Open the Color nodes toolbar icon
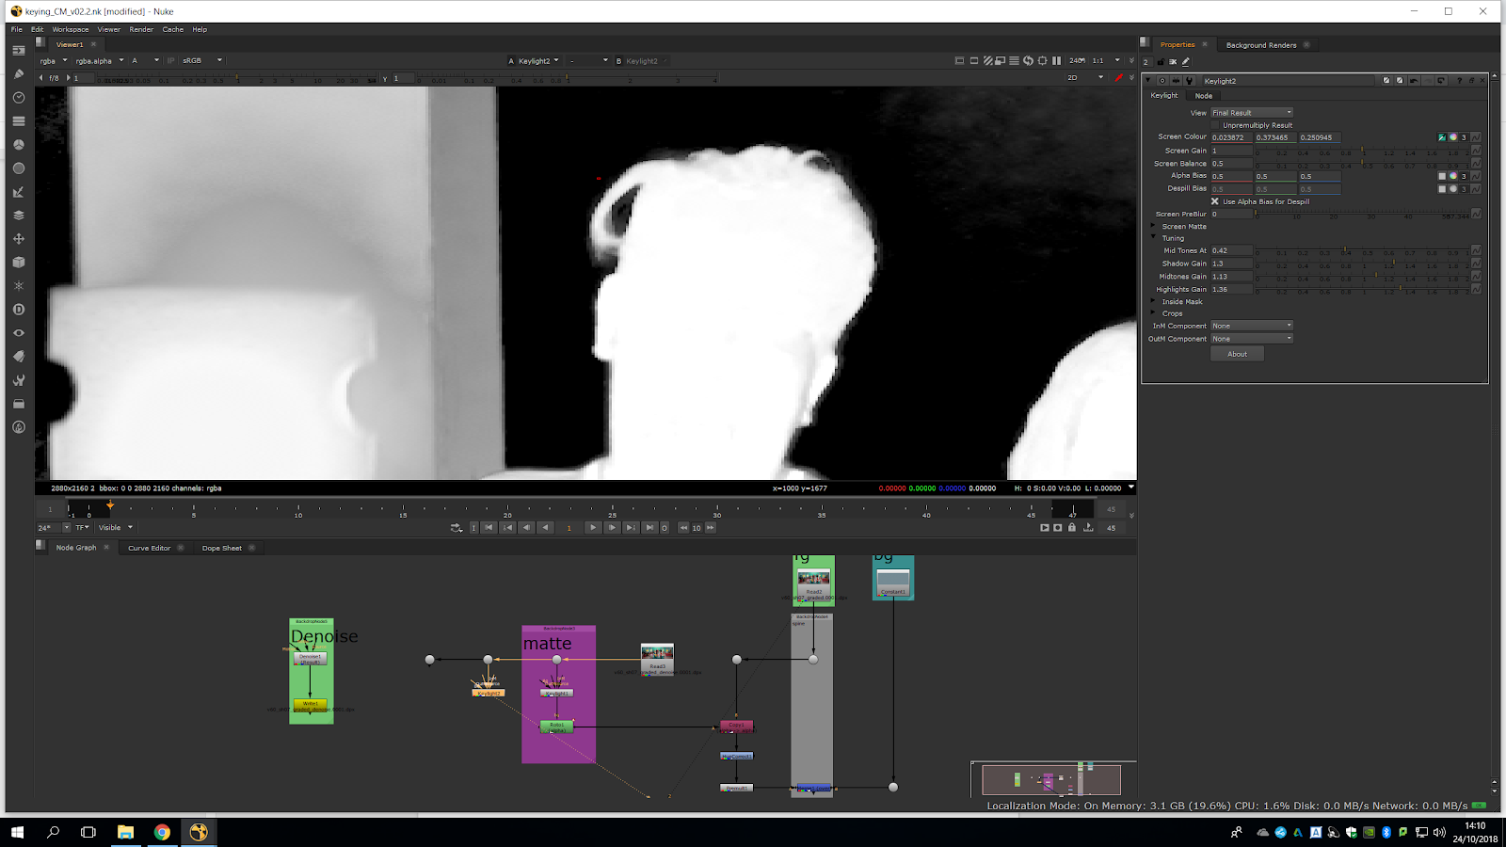The height and width of the screenshot is (847, 1506). point(18,145)
